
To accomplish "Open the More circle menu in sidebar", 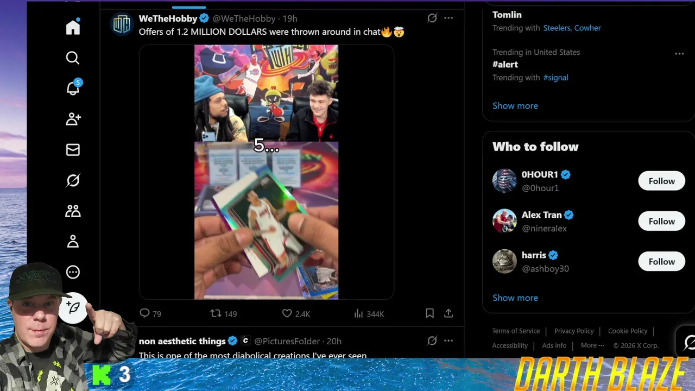I will tap(73, 272).
